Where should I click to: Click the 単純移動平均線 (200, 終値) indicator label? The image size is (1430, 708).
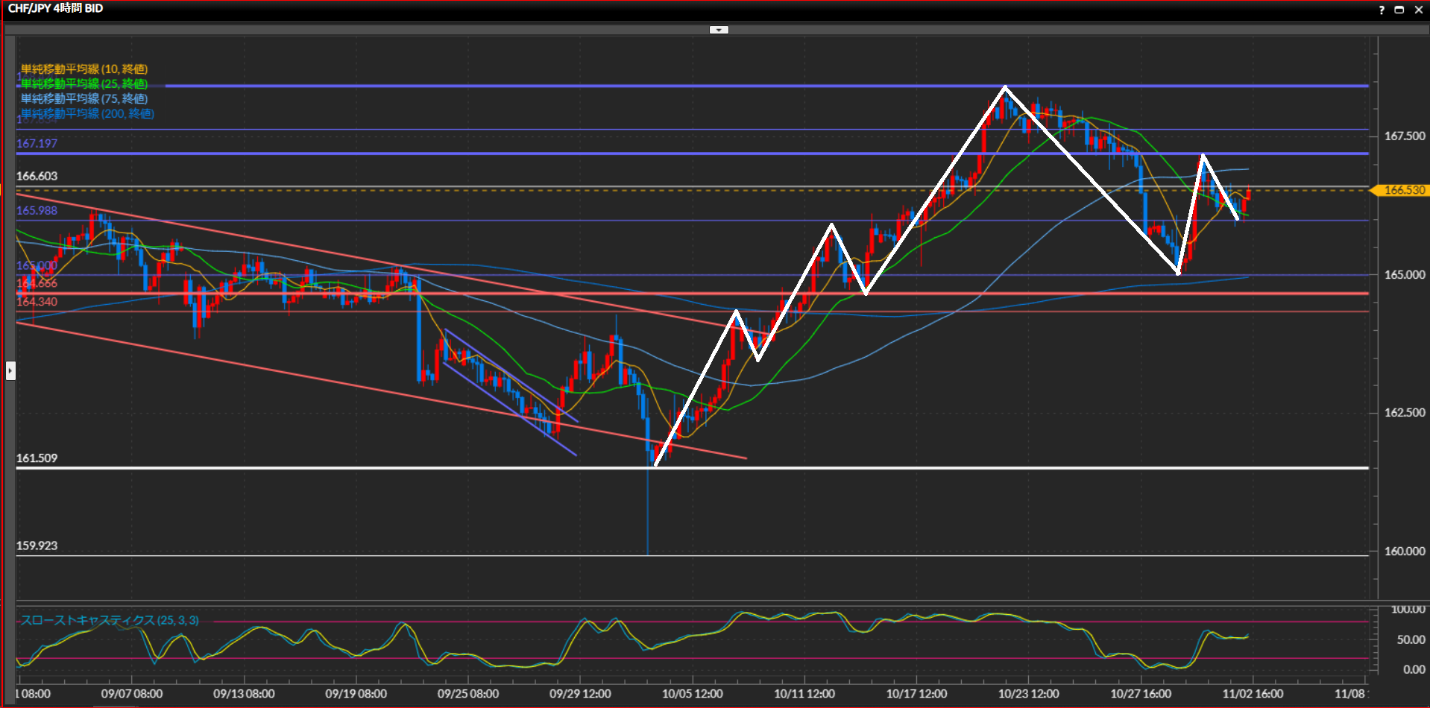point(86,113)
